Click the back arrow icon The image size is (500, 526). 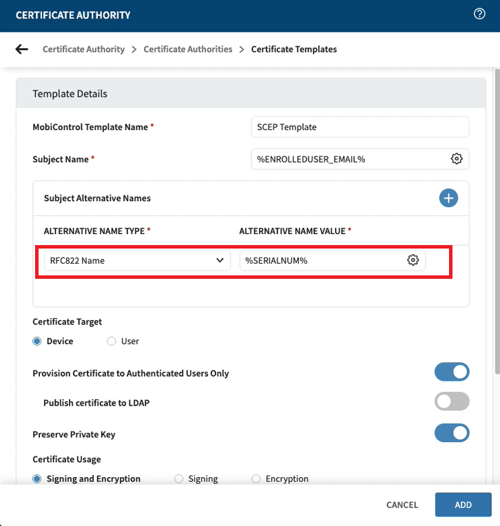tap(22, 50)
